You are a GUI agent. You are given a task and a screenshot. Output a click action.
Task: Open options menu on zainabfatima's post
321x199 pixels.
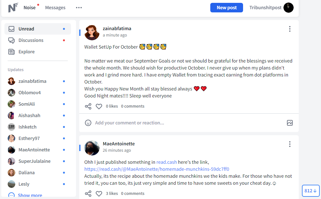[290, 29]
